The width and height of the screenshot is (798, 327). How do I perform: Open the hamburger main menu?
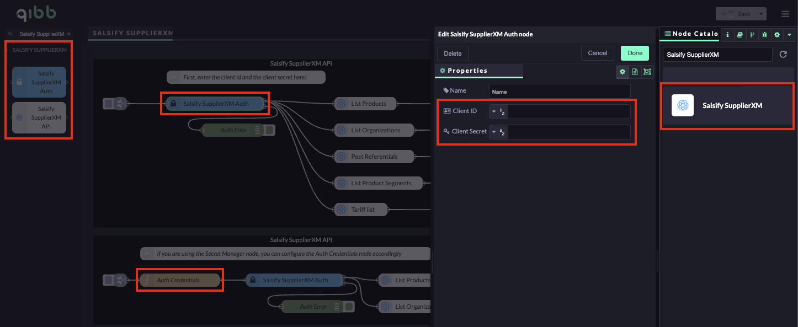pos(785,14)
